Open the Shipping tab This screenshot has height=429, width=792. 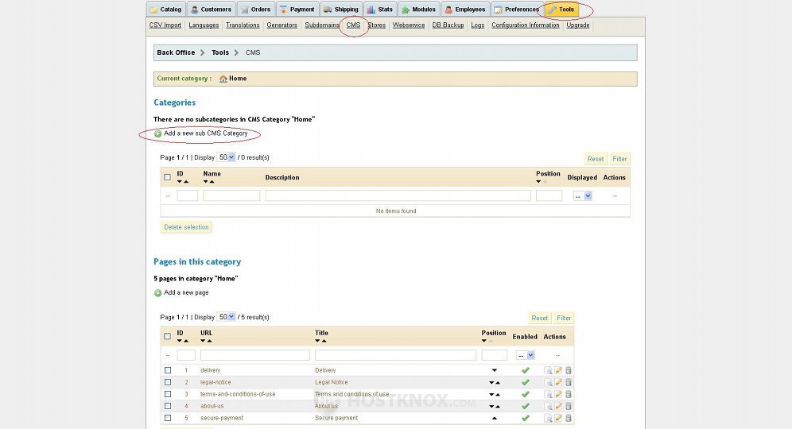(x=341, y=10)
